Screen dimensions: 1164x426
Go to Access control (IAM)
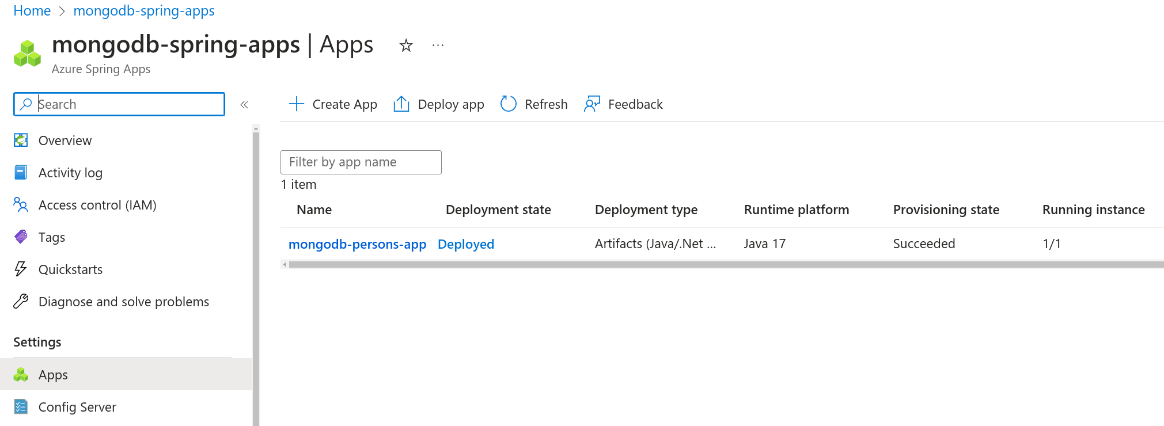tap(97, 205)
